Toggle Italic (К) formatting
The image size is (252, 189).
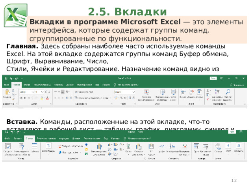25,98
